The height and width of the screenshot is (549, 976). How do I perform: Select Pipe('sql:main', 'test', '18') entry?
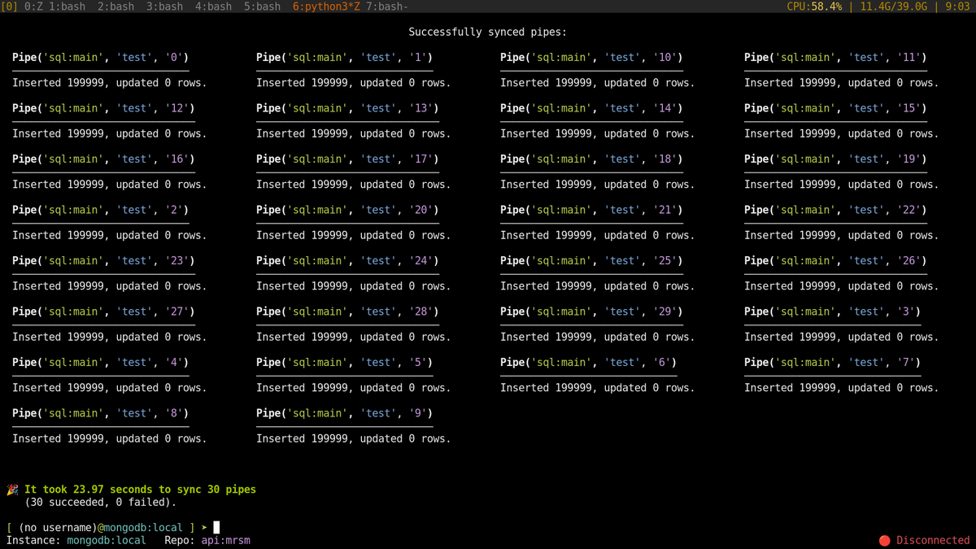pyautogui.click(x=591, y=159)
